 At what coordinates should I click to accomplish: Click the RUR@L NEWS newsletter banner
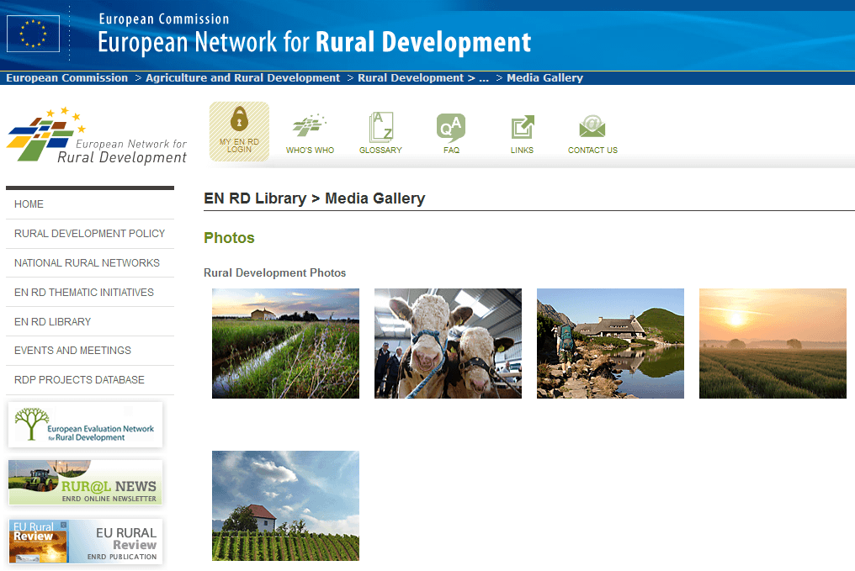(85, 483)
